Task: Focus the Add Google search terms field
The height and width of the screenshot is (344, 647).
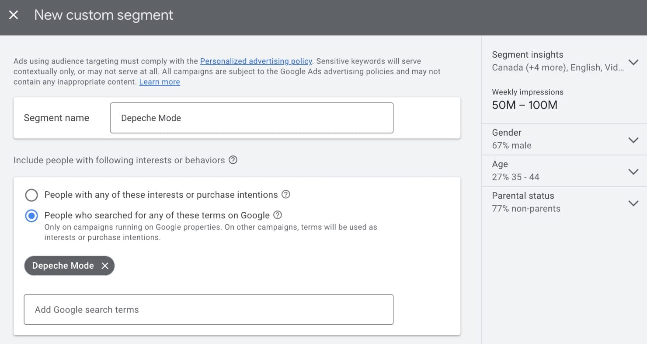Action: 209,309
